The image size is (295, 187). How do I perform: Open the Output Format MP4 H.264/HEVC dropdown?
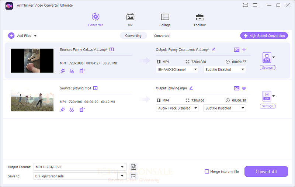[80, 167]
